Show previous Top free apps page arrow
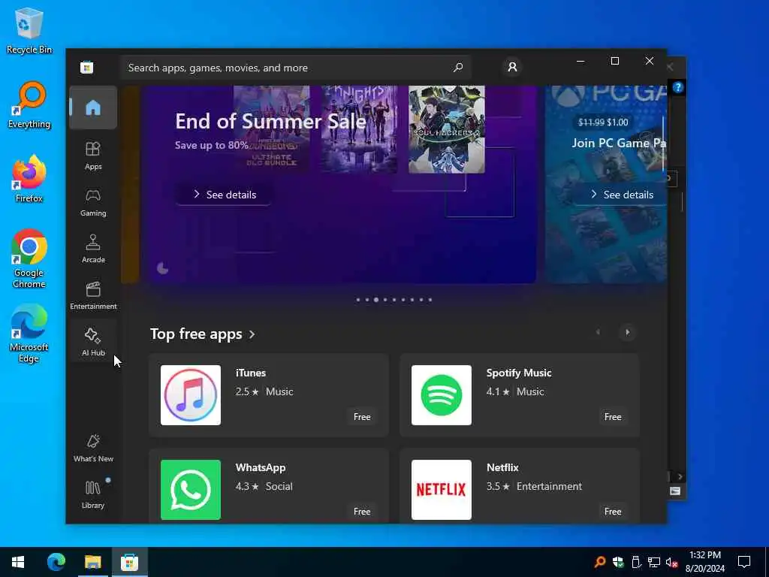The width and height of the screenshot is (769, 577). 598,332
